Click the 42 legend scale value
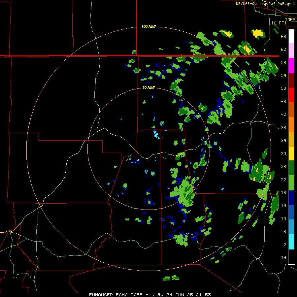 (283, 115)
